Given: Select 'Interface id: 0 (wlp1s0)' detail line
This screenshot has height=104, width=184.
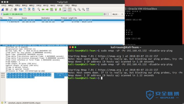Looking at the screenshot, I should 17,47.
